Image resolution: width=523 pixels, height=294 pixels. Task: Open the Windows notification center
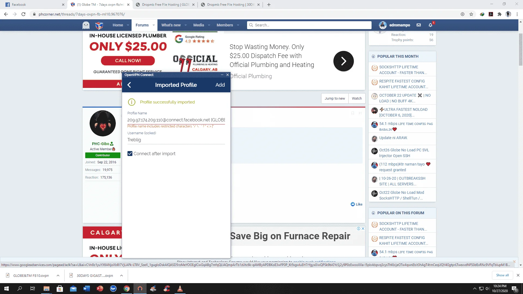[515, 289]
